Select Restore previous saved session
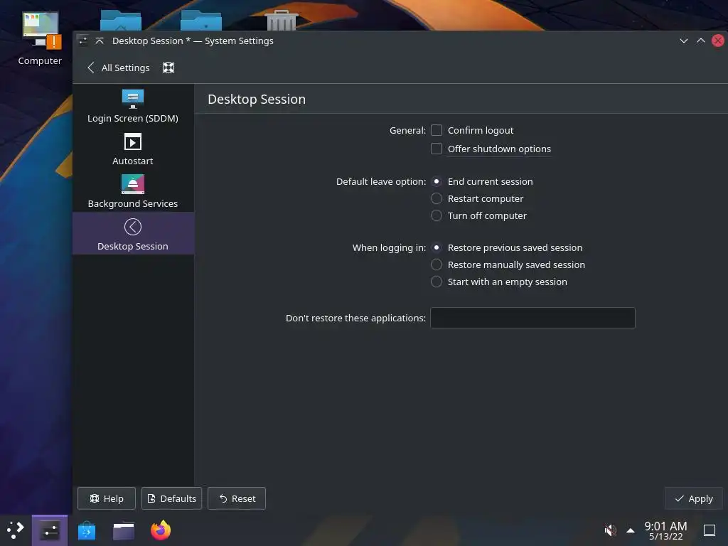Screen dimensions: 728x546 coord(437,247)
